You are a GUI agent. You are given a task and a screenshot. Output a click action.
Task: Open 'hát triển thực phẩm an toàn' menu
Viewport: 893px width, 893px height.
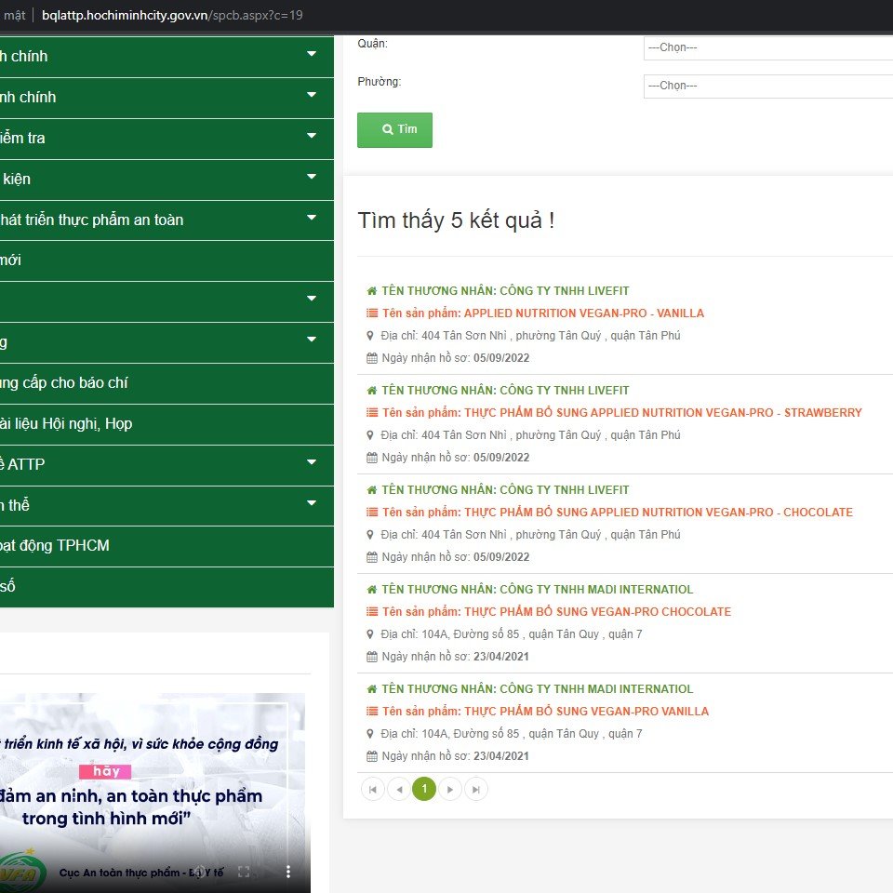167,220
